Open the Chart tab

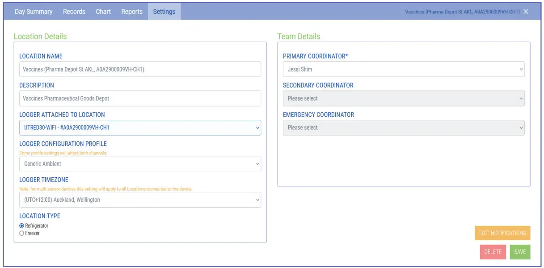(x=103, y=12)
